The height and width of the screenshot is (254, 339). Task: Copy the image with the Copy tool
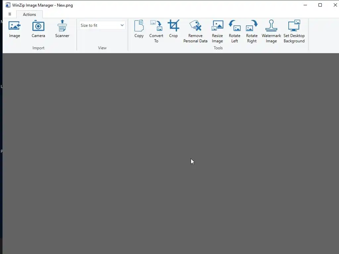coord(139,29)
